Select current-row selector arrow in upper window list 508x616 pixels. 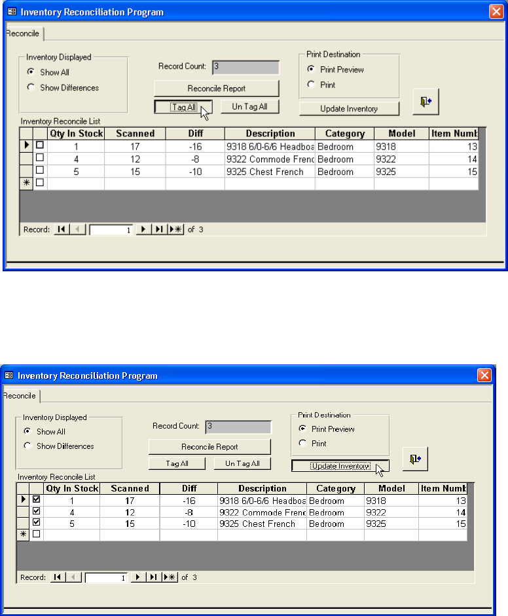point(26,145)
